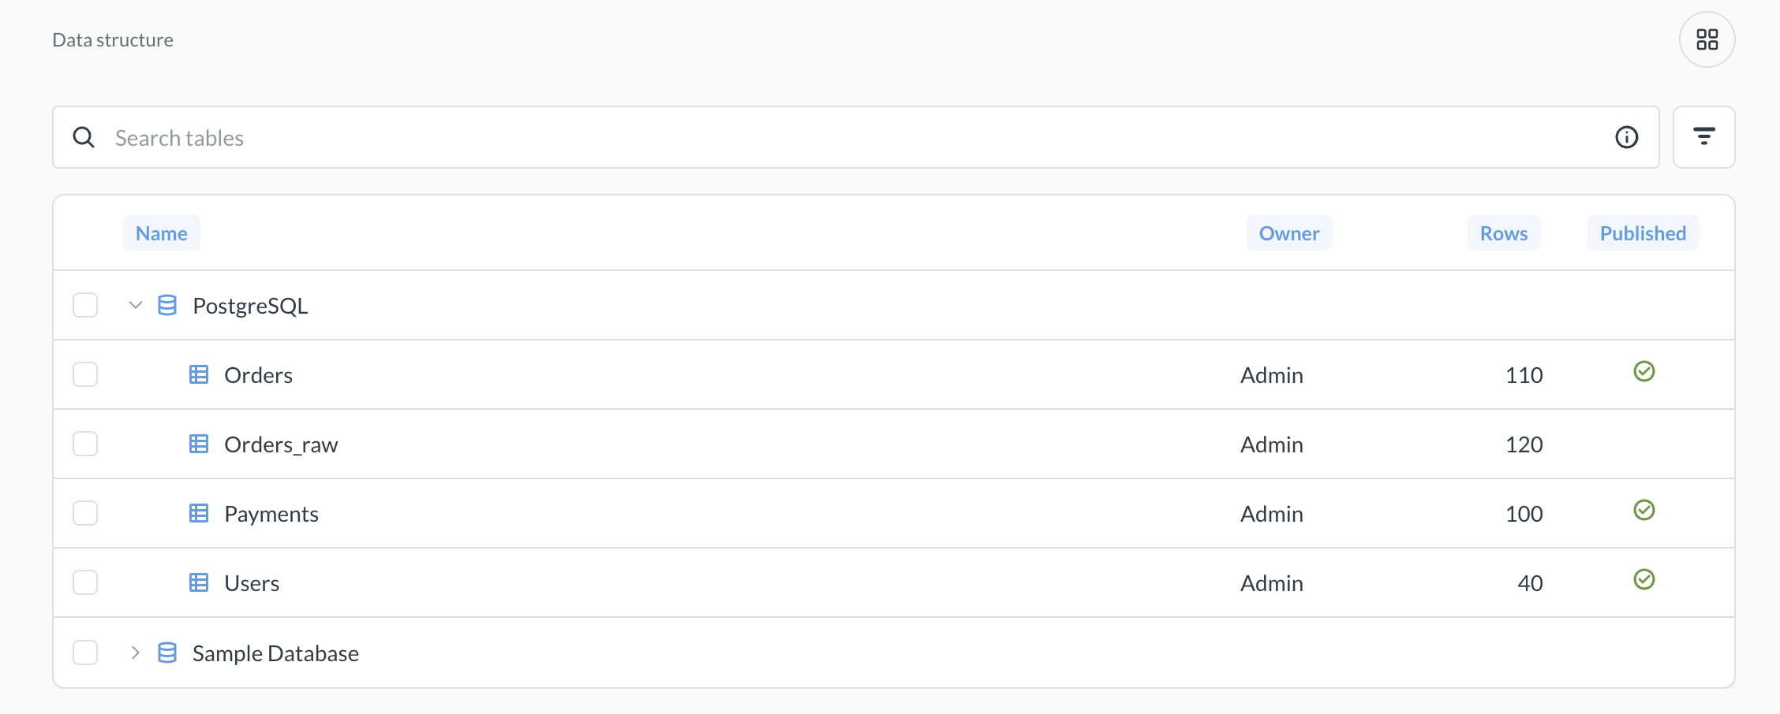The height and width of the screenshot is (714, 1780).
Task: Click the search info icon
Action: pos(1626,137)
